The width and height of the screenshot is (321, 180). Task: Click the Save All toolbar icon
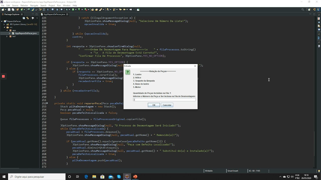13,9
